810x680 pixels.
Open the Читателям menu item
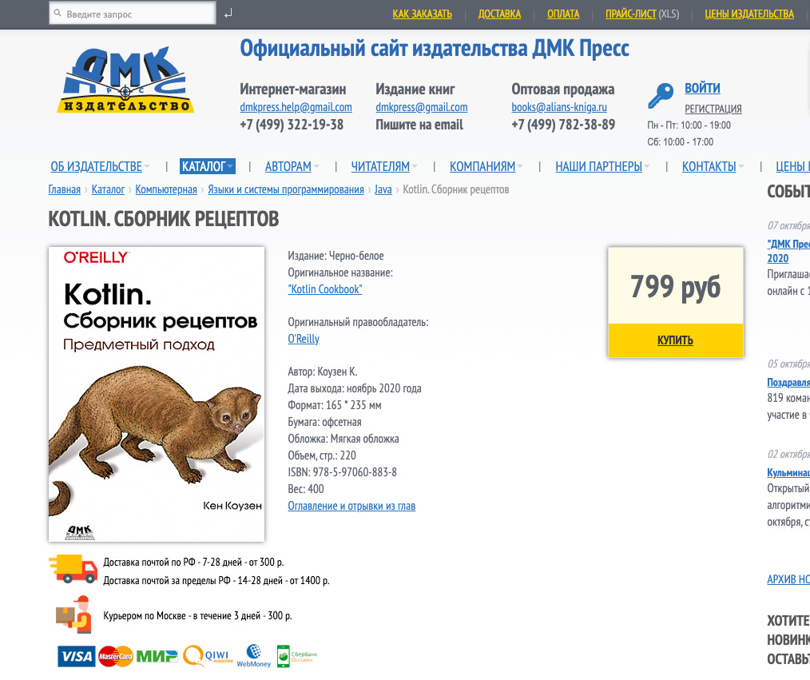(383, 166)
